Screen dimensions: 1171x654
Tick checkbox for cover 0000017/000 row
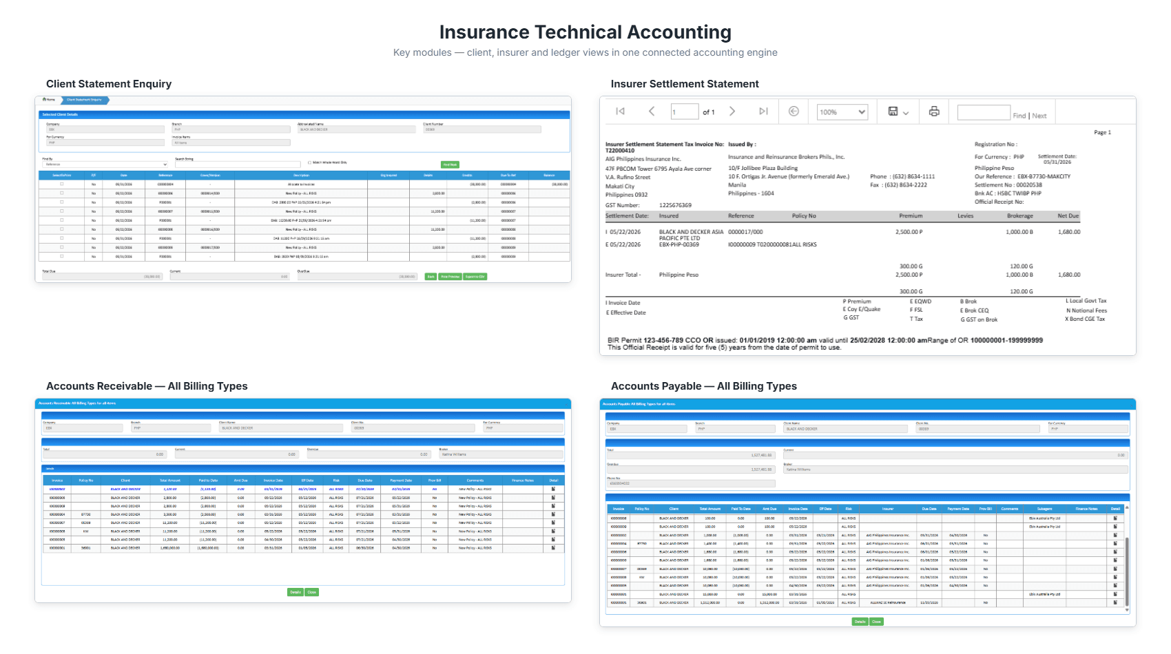(x=61, y=247)
